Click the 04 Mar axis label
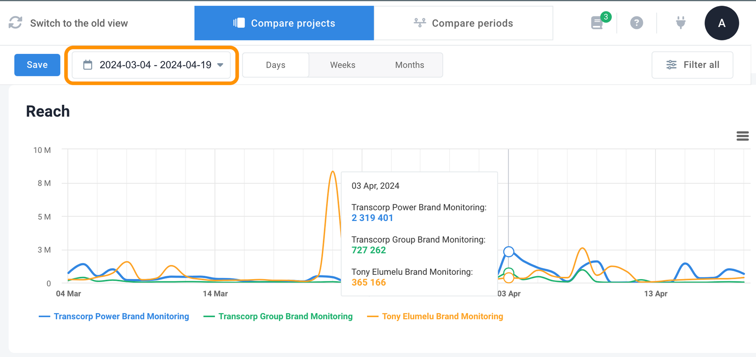 pos(69,294)
